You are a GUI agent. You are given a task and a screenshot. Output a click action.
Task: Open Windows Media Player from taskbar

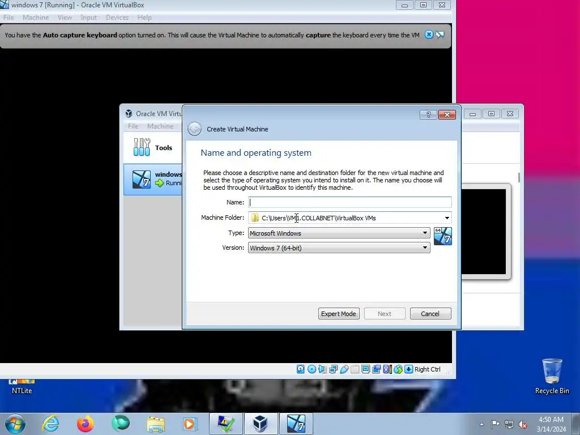point(190,424)
